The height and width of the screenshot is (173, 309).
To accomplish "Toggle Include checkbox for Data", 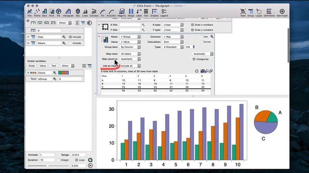I will click(70, 37).
